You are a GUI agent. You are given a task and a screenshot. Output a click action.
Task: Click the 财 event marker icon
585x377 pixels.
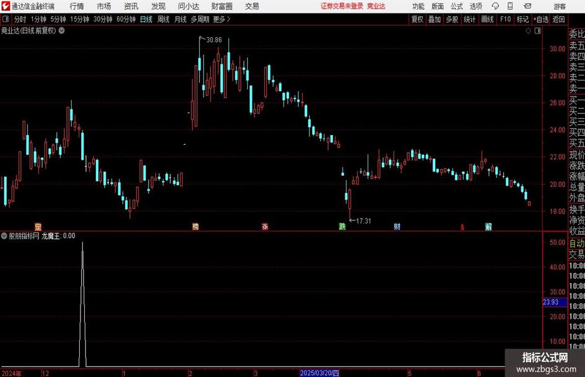pyautogui.click(x=397, y=227)
